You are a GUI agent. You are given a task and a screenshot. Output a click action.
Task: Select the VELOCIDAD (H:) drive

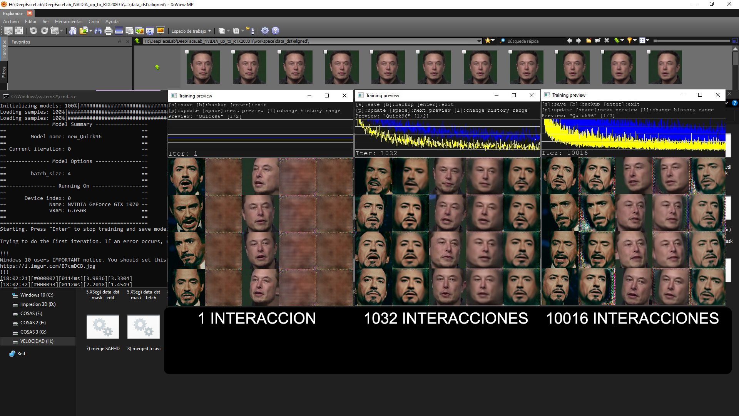[38, 341]
